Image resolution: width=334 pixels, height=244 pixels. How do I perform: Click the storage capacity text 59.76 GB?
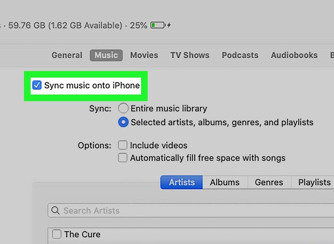point(27,25)
